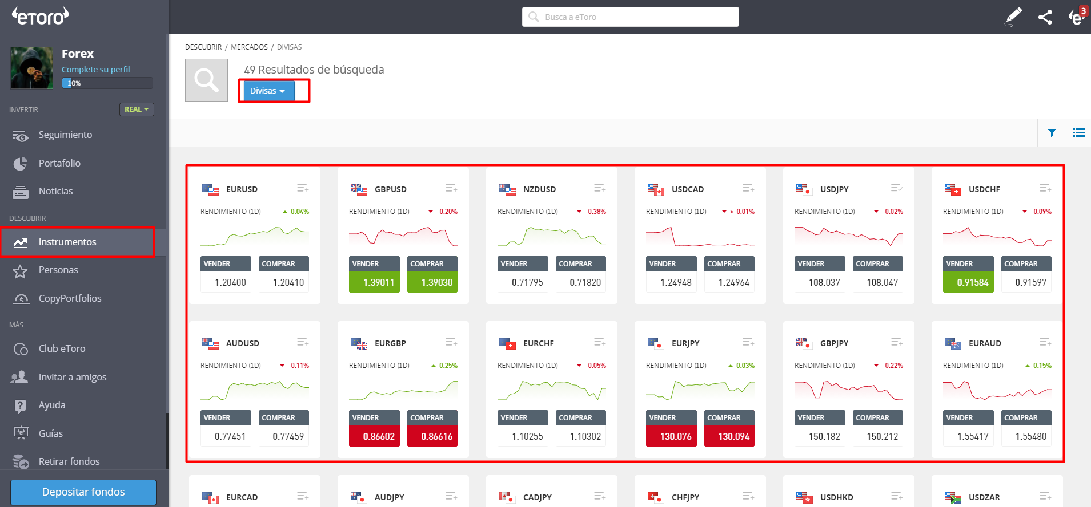The image size is (1091, 507).
Task: Click the profile avatar picture
Action: (x=31, y=68)
